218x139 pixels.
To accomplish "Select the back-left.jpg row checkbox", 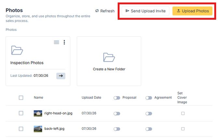I will pos(21,129).
